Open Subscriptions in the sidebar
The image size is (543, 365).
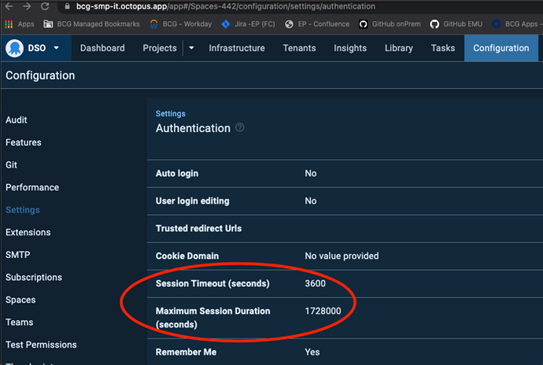click(x=34, y=278)
